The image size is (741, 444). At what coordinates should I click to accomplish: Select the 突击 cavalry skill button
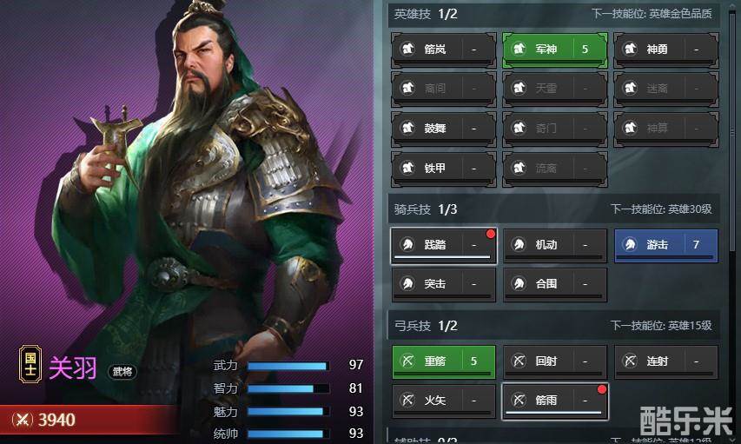(x=444, y=284)
